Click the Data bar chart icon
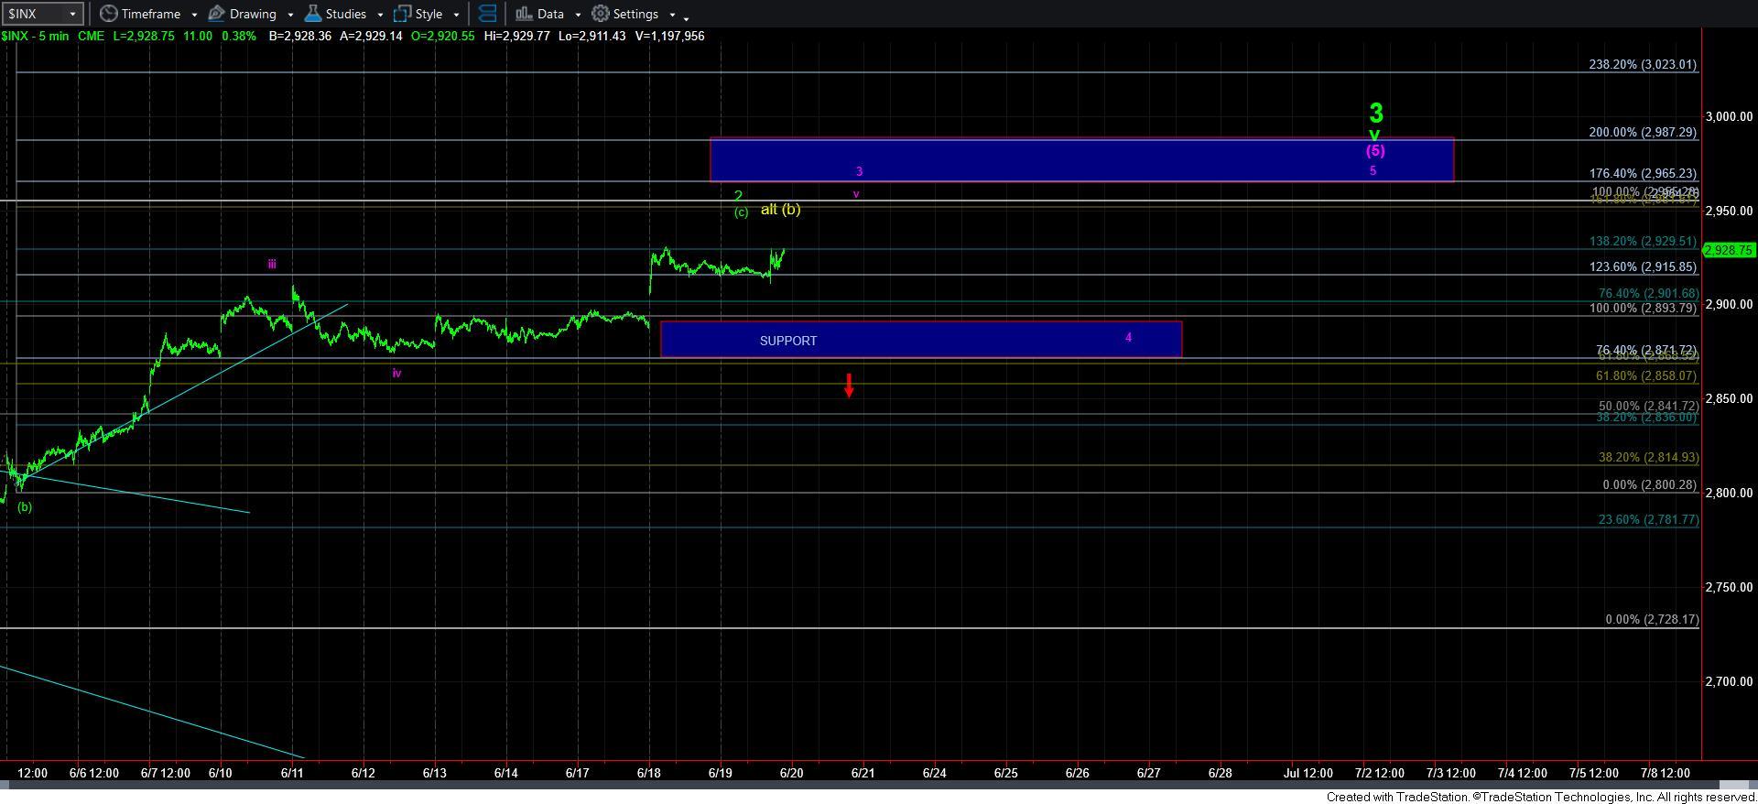 (523, 14)
